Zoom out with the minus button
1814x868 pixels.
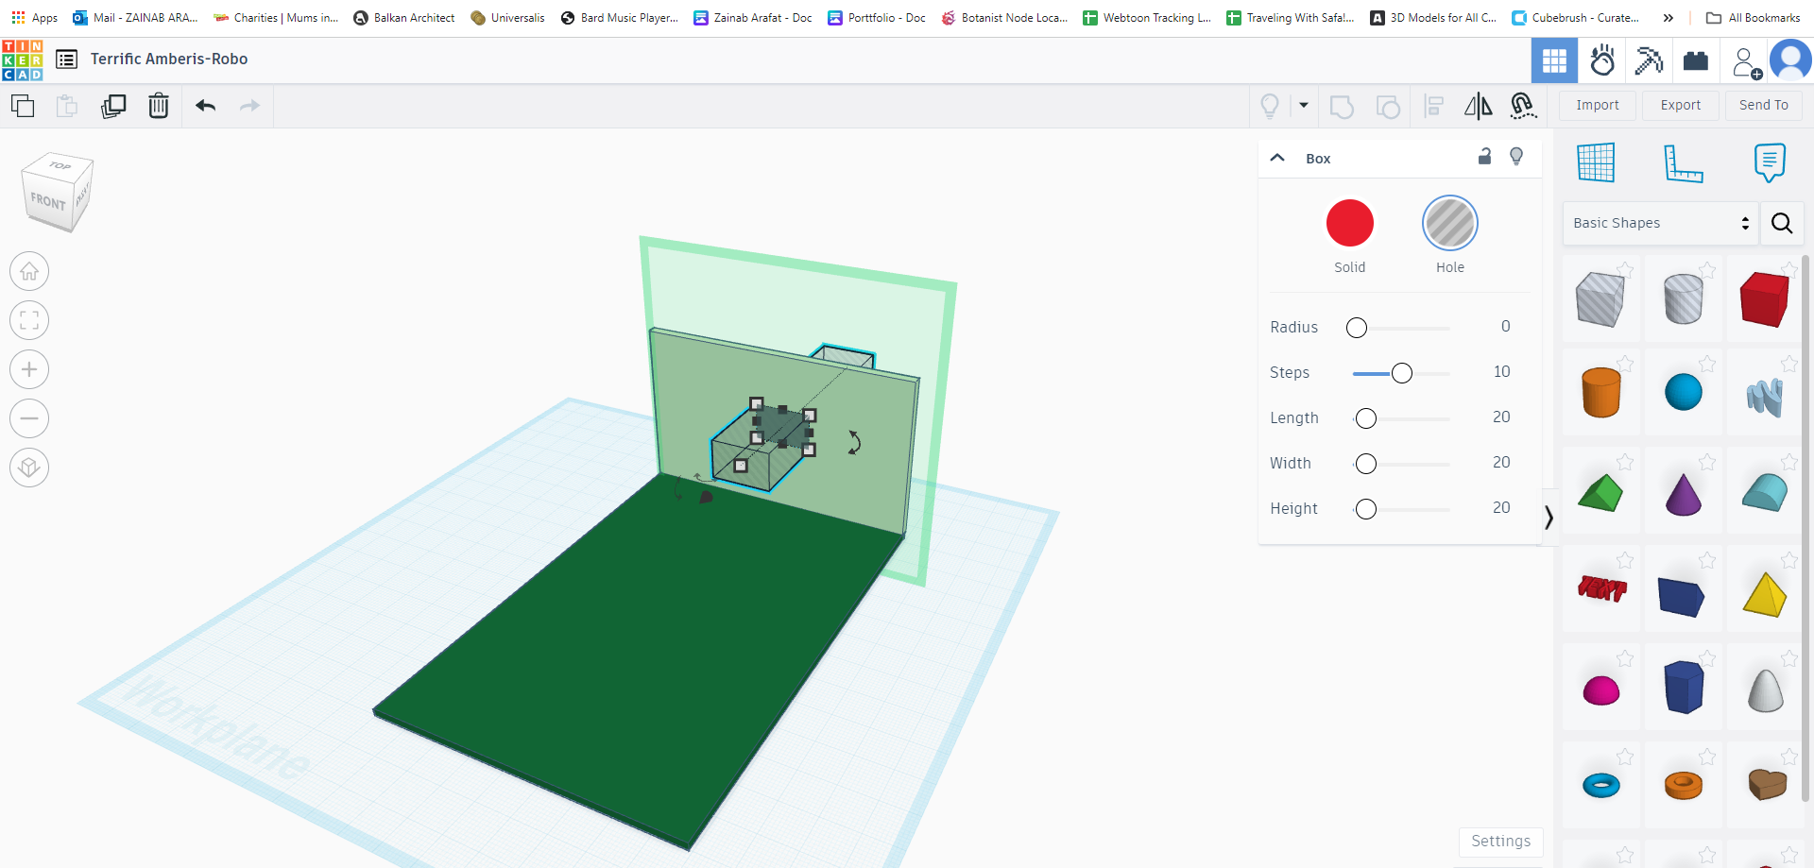[x=29, y=419]
